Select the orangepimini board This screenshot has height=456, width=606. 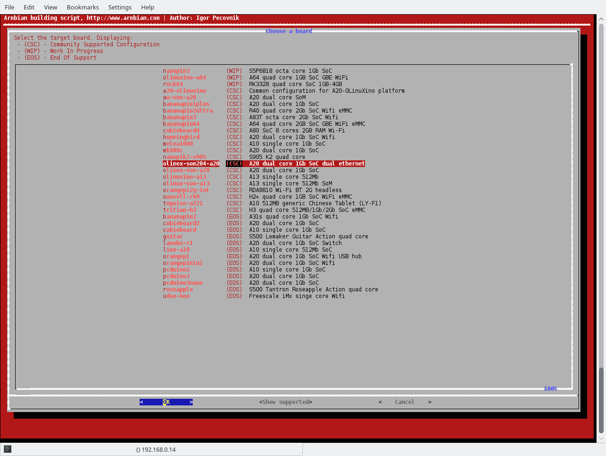coord(249,263)
